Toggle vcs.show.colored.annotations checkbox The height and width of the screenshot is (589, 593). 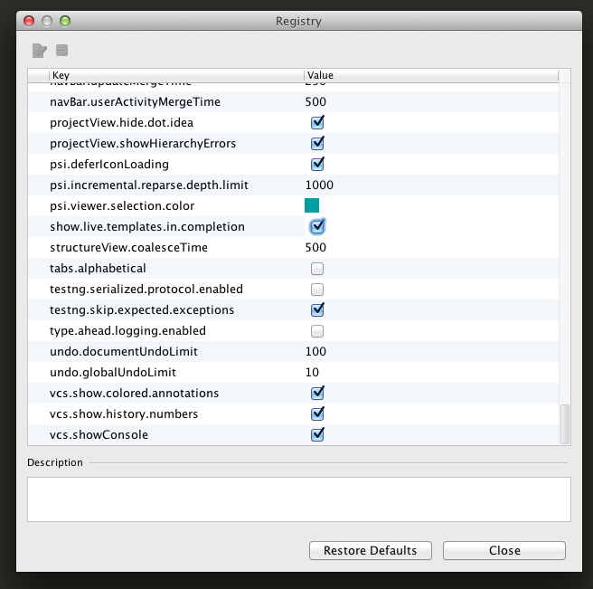coord(317,393)
